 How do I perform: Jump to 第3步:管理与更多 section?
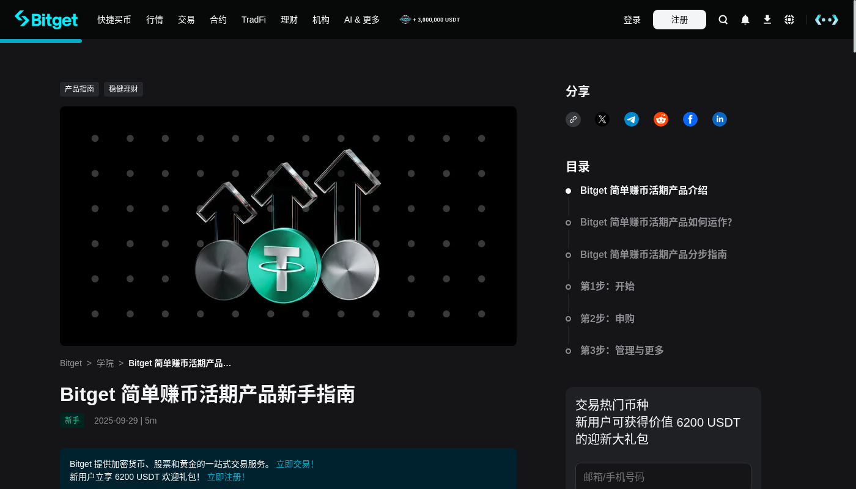pos(622,350)
